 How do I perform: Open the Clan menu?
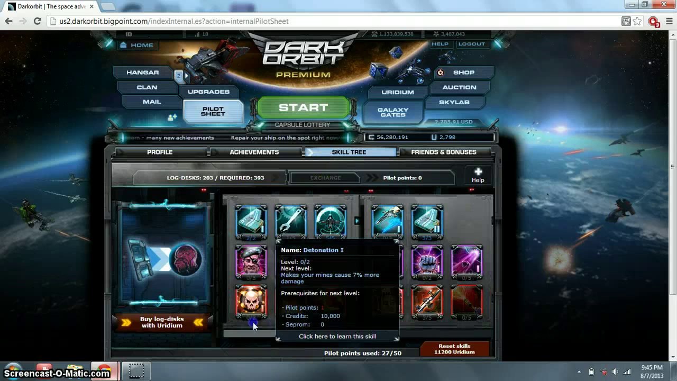147,87
